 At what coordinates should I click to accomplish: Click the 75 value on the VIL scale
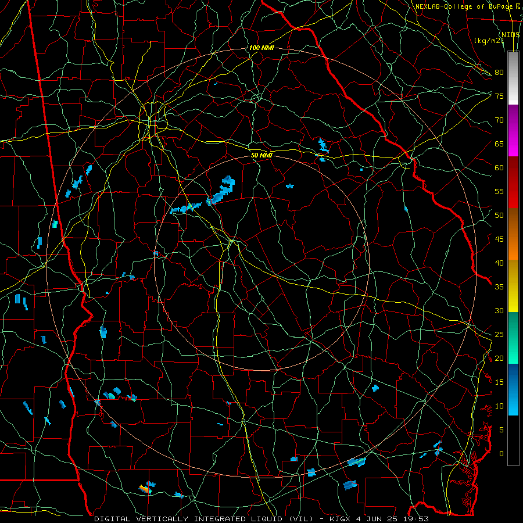499,96
